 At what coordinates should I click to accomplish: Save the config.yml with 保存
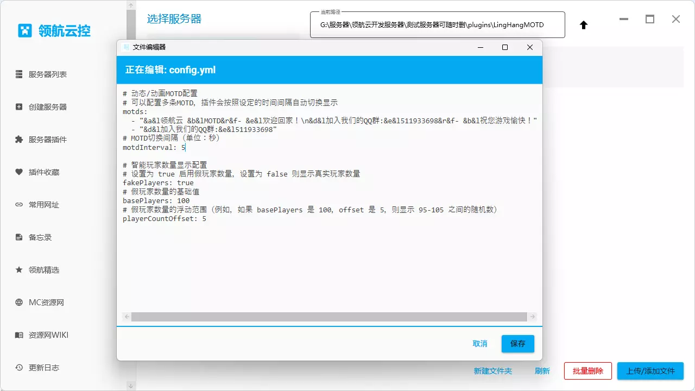click(517, 343)
